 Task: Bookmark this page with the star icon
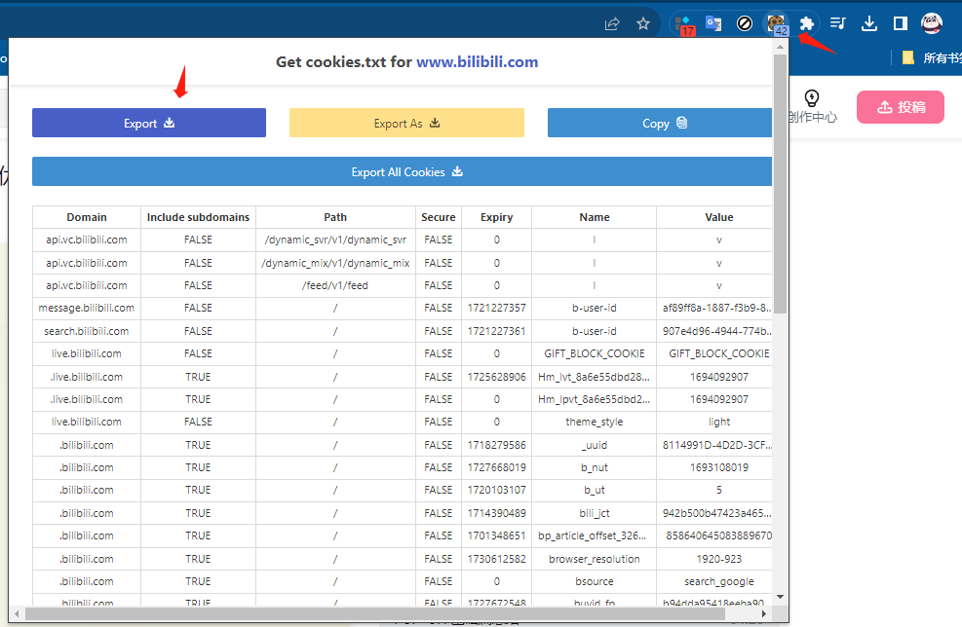(x=643, y=23)
